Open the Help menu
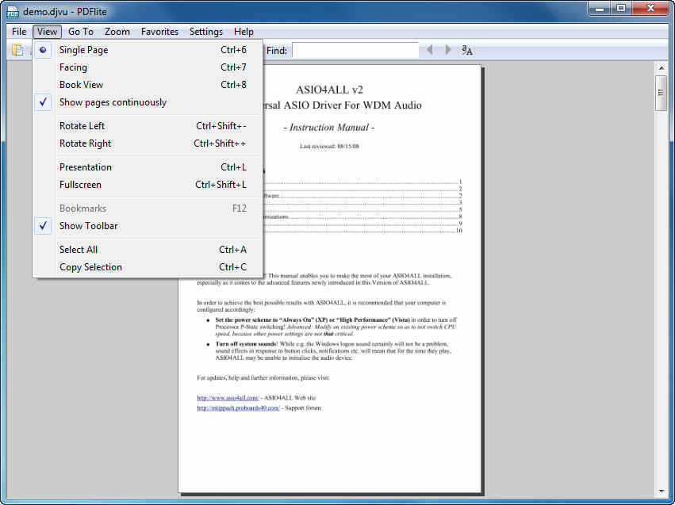 [x=244, y=32]
